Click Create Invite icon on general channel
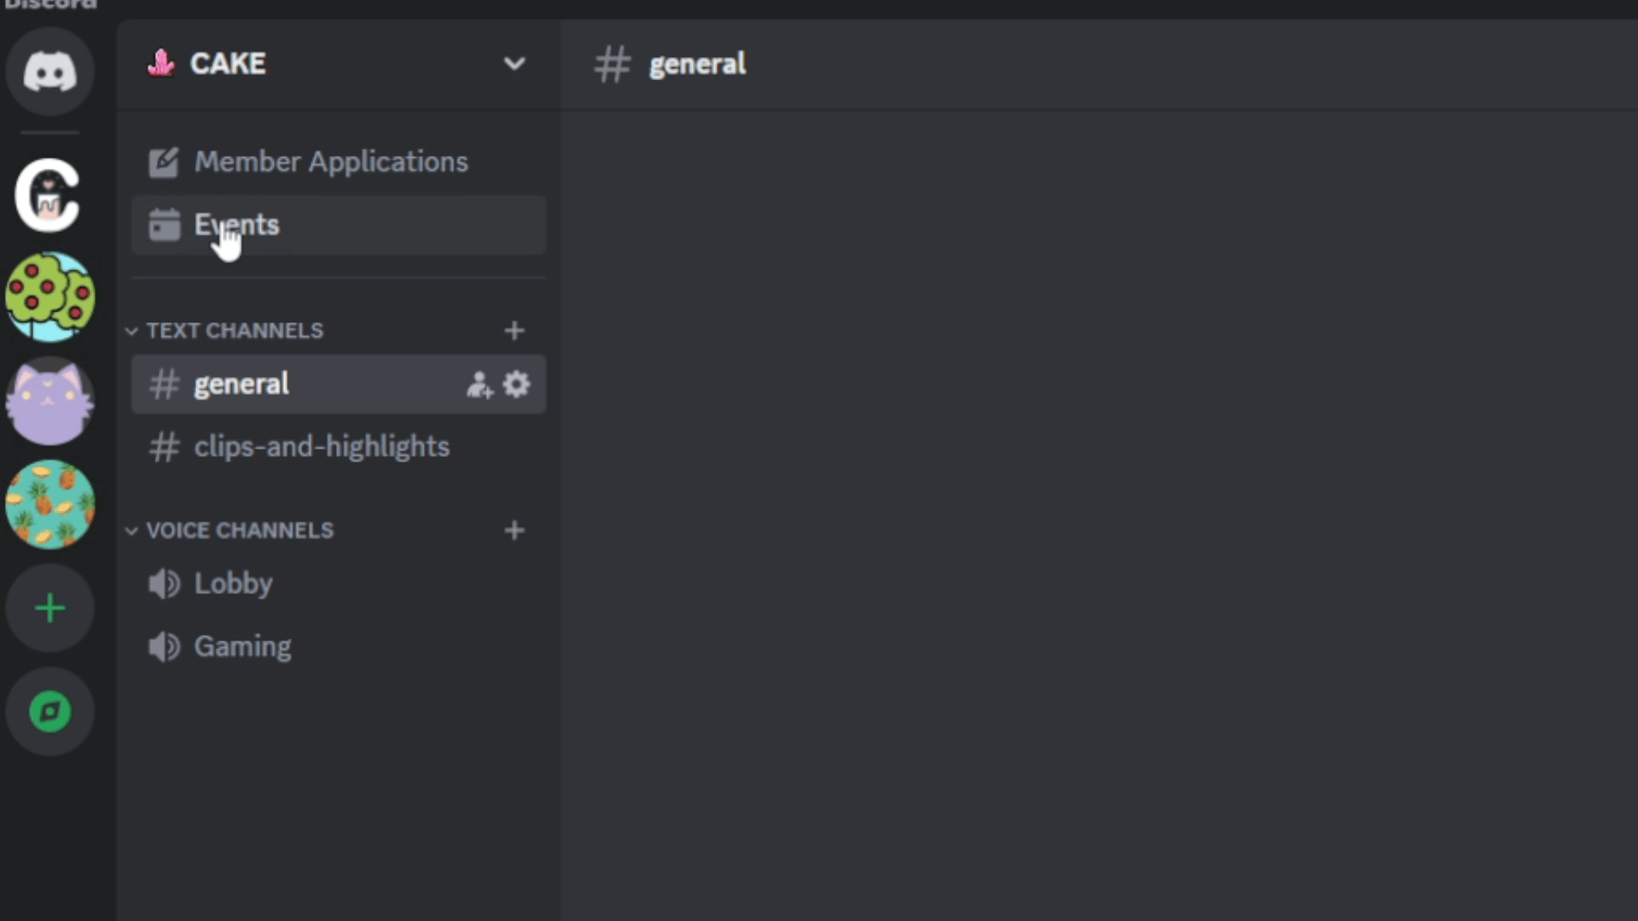The image size is (1638, 921). click(x=479, y=384)
